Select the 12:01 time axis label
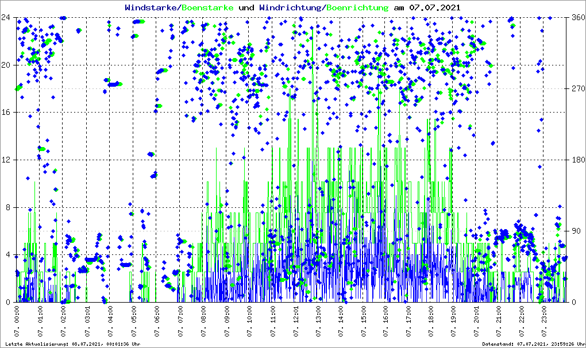This screenshot has height=348, width=586. click(x=296, y=322)
